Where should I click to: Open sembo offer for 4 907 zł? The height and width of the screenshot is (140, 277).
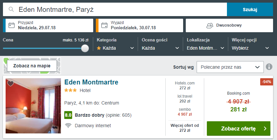point(185,112)
